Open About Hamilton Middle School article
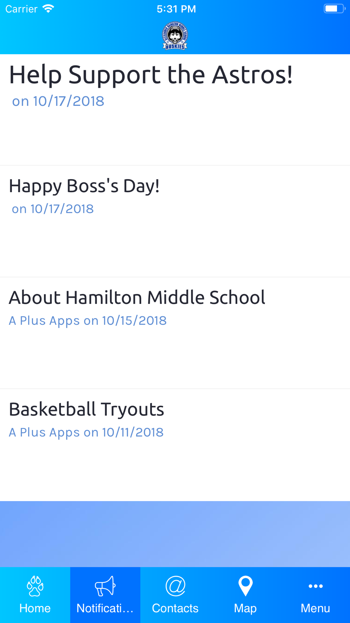 point(175,333)
